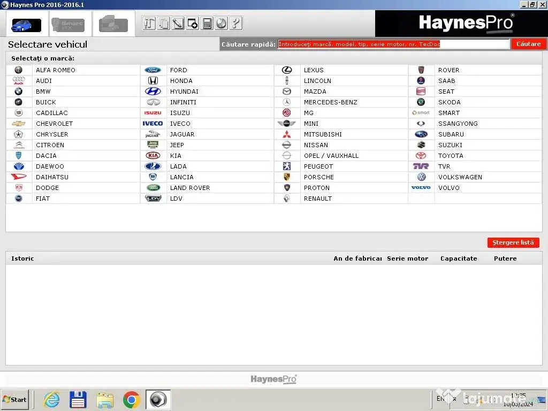The image size is (548, 411).
Task: Click the globe icon in toolbar
Action: coord(221,24)
